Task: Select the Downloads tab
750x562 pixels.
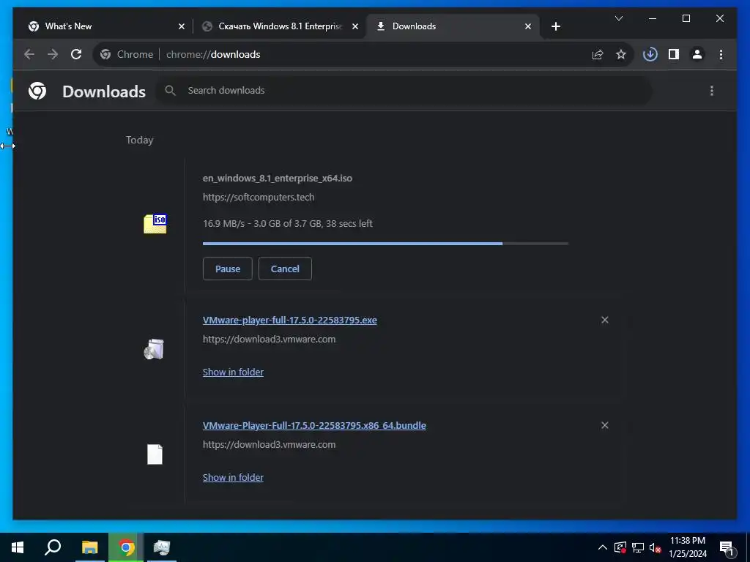Action: [x=452, y=26]
